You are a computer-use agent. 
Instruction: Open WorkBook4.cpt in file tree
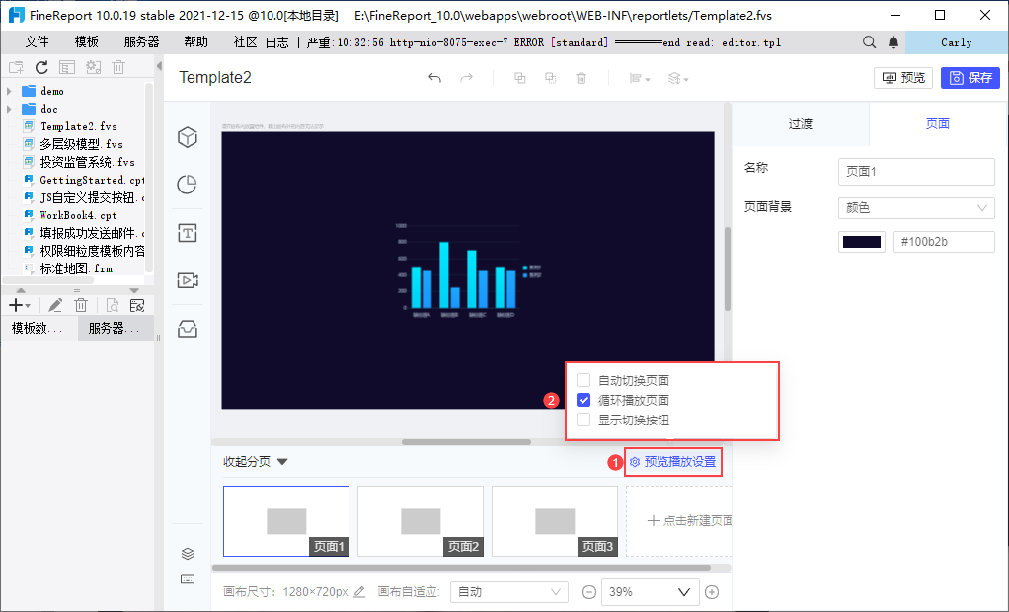(79, 215)
